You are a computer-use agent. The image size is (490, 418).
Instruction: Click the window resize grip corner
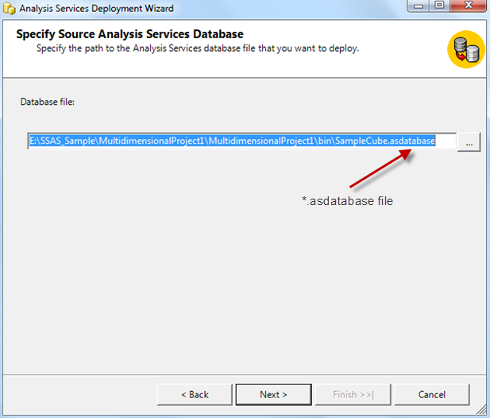click(x=481, y=410)
